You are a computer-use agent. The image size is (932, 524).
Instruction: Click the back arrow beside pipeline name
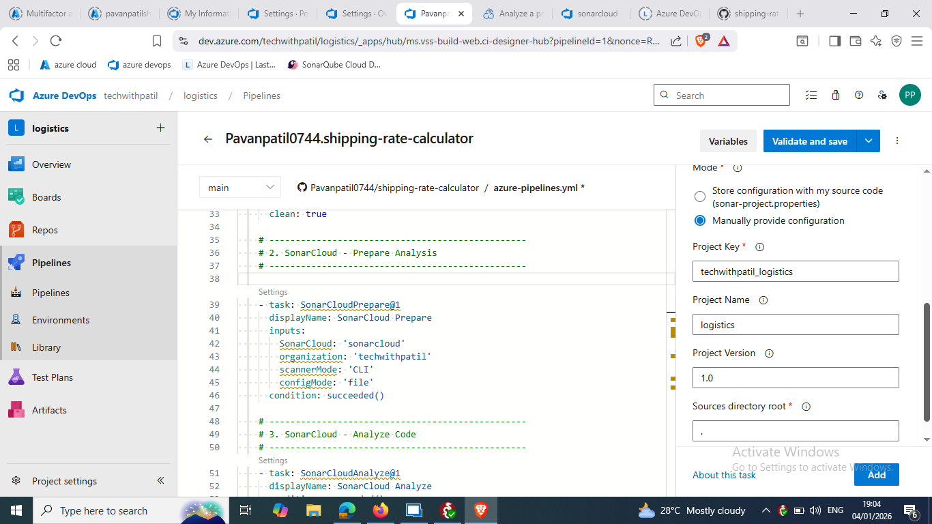click(208, 139)
